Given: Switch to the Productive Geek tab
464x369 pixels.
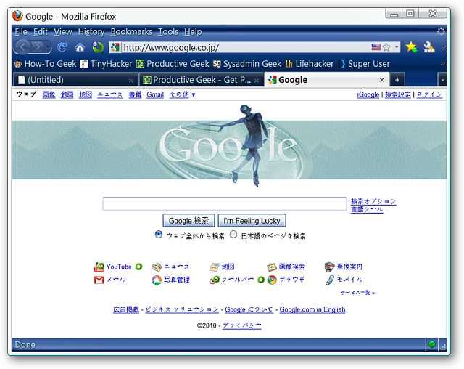Looking at the screenshot, I should tap(201, 80).
